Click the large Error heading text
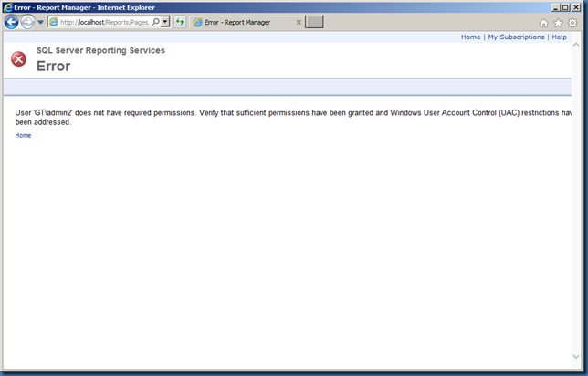The height and width of the screenshot is (376, 588). coord(53,66)
